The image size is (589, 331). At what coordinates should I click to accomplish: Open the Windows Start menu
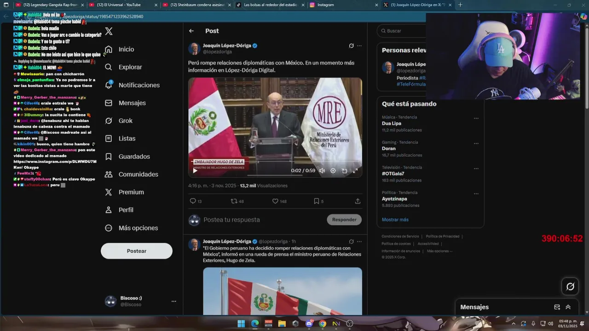tap(241, 324)
